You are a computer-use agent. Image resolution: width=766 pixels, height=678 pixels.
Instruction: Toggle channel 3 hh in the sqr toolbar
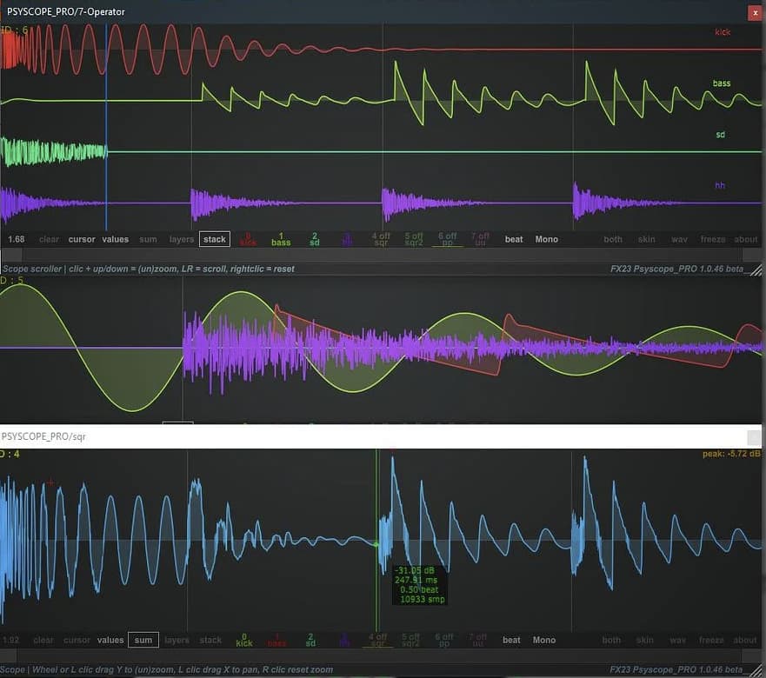(344, 641)
